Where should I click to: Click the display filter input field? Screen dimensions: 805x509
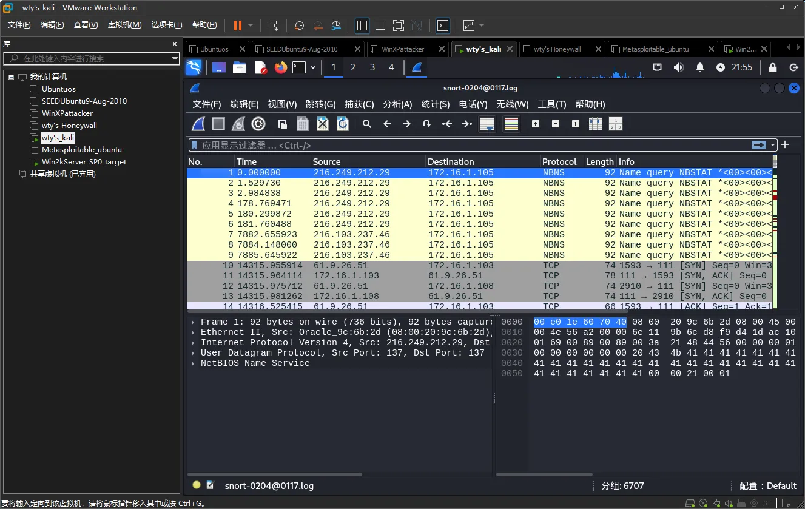[x=467, y=146]
